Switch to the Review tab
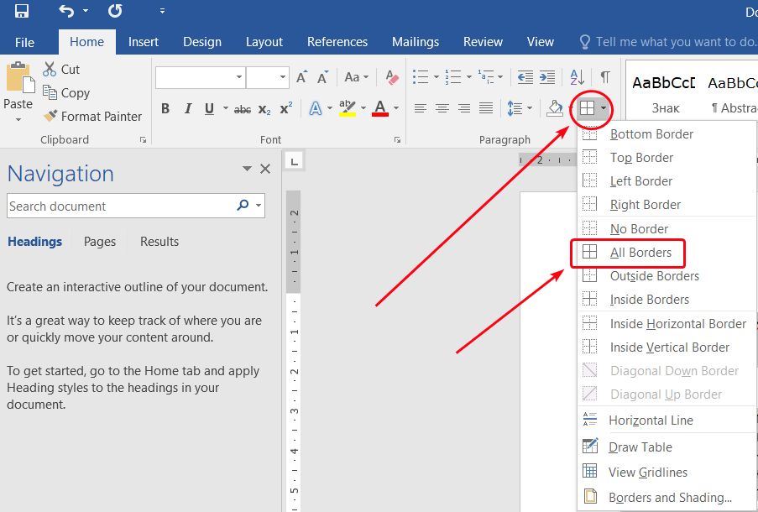The height and width of the screenshot is (512, 758). coord(483,42)
